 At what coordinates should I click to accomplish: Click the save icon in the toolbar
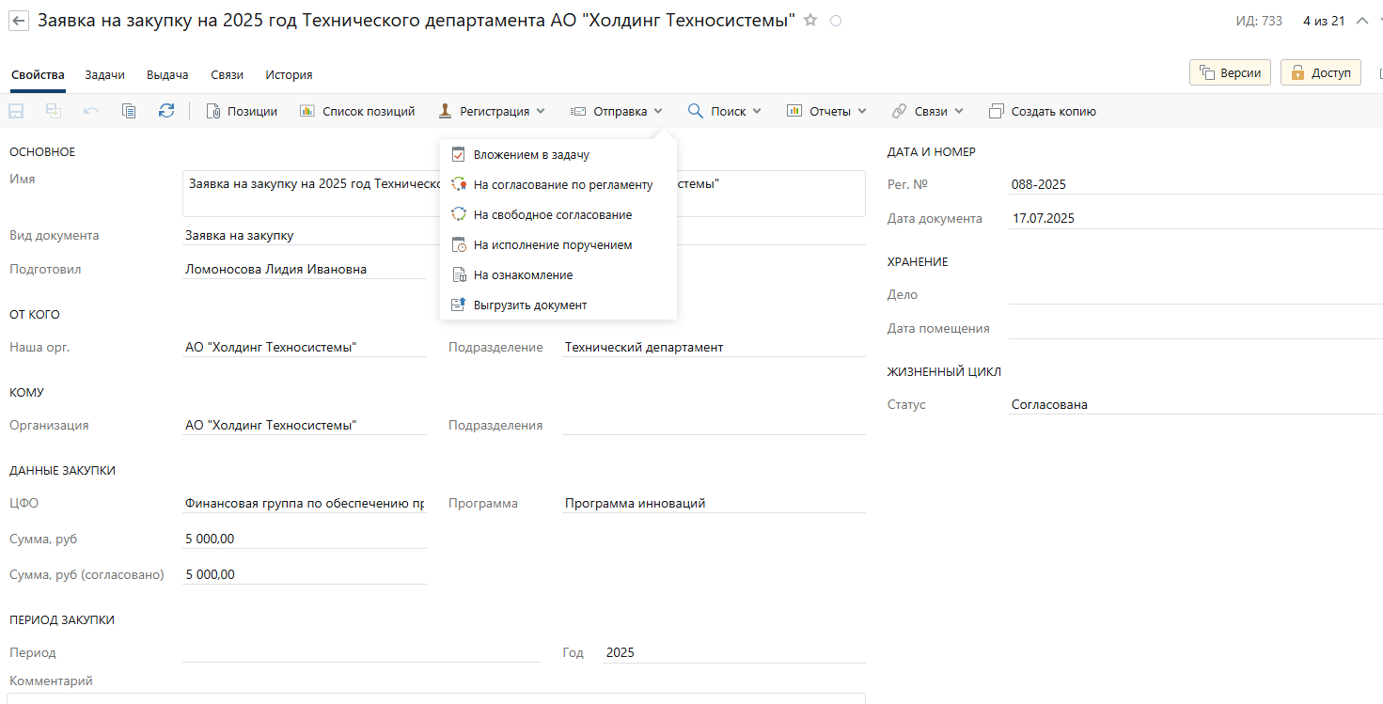pyautogui.click(x=16, y=111)
